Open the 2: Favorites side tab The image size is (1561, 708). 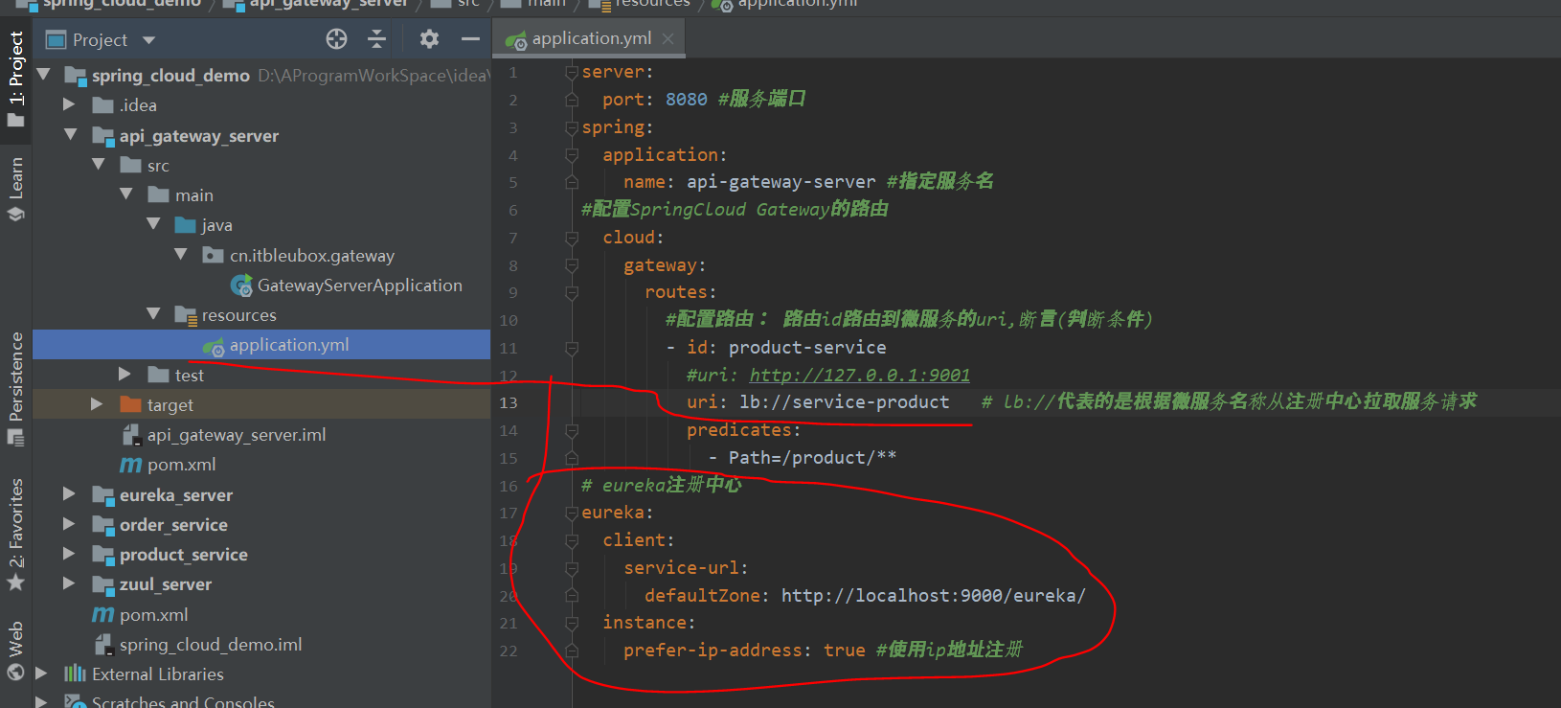15,534
